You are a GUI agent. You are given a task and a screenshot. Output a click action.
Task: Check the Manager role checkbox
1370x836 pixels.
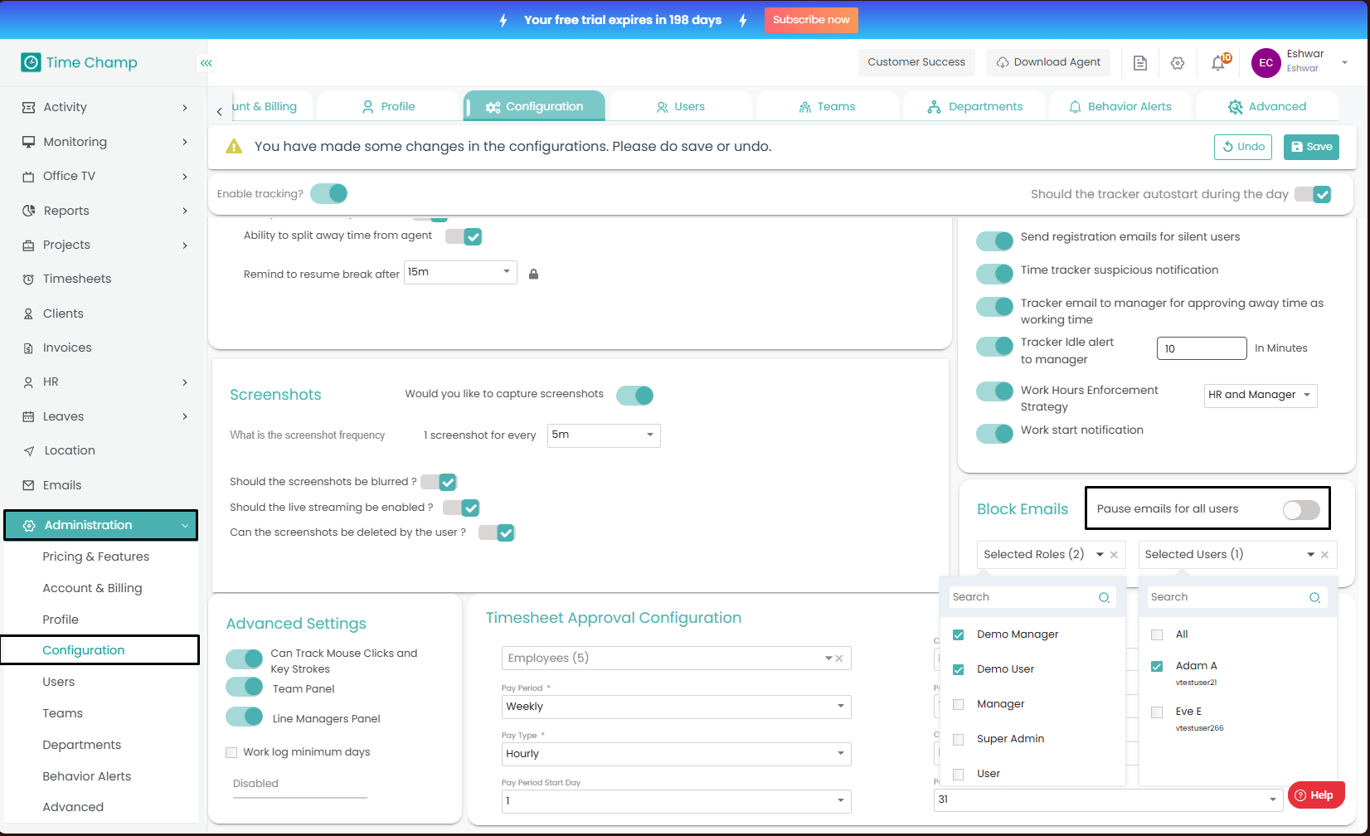tap(959, 704)
